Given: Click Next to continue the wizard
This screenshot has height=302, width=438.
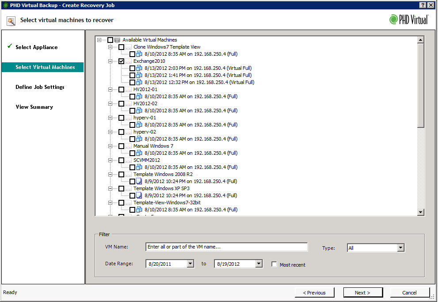Looking at the screenshot, I should coord(362,293).
